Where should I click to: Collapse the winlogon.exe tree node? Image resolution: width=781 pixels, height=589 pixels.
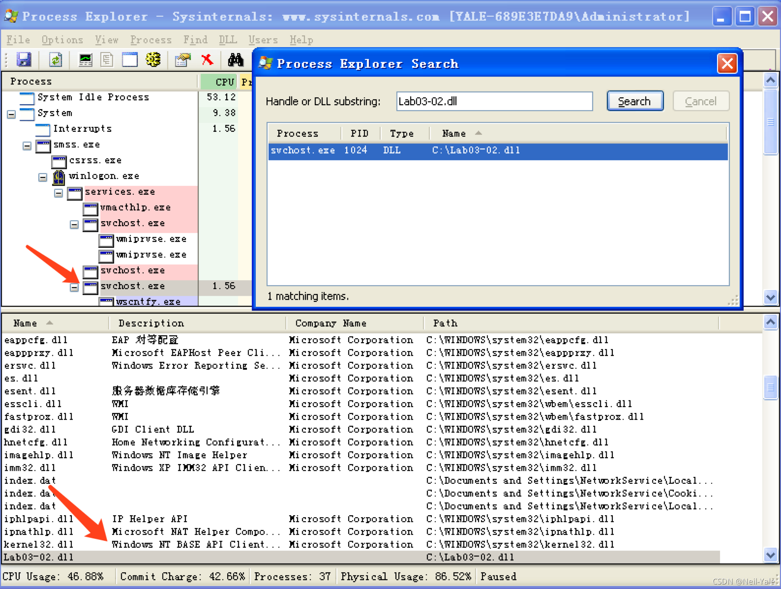point(43,178)
